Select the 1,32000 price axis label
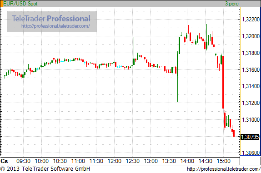261x173 pixels. [x=251, y=36]
